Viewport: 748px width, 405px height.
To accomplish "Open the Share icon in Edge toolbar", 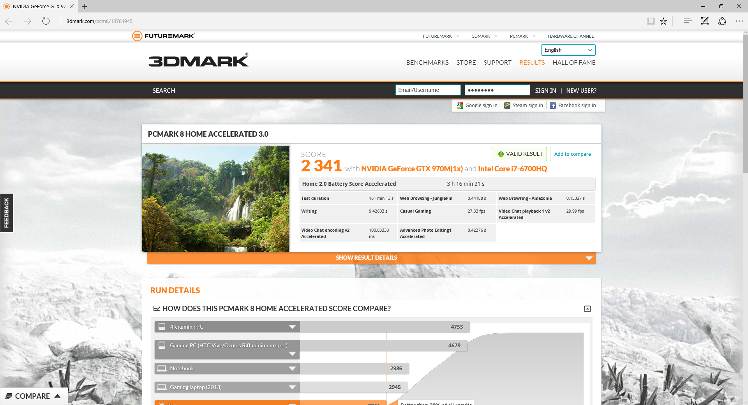I will 722,21.
